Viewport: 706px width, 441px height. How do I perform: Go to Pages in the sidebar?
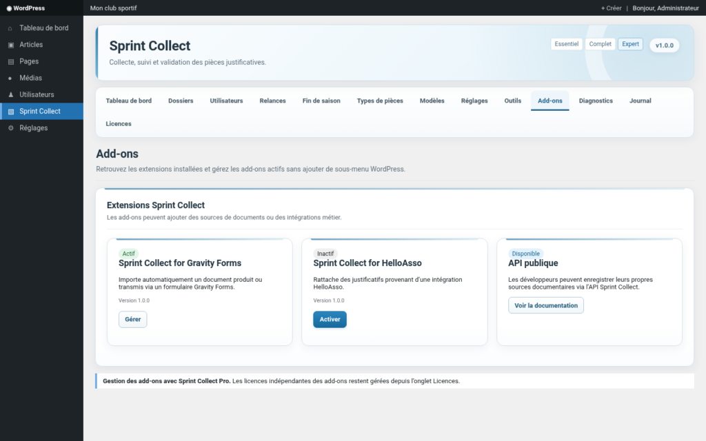[x=41, y=61]
